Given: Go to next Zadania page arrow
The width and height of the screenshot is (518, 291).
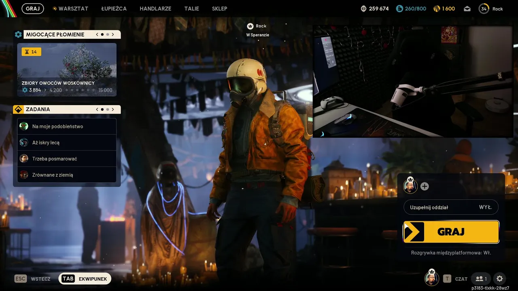Looking at the screenshot, I should (113, 109).
